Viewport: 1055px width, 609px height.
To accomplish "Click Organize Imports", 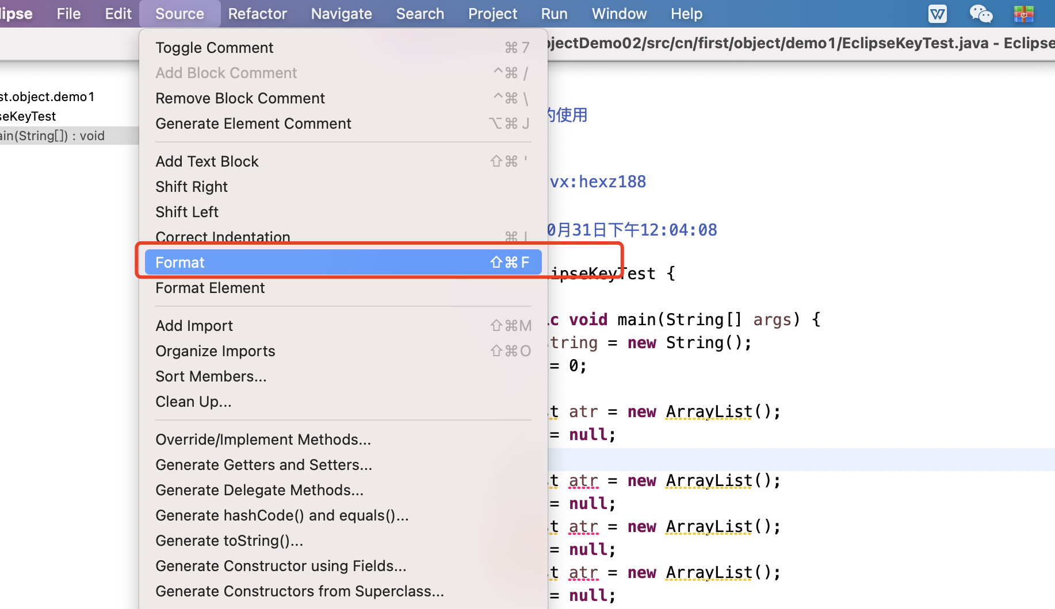I will click(215, 351).
